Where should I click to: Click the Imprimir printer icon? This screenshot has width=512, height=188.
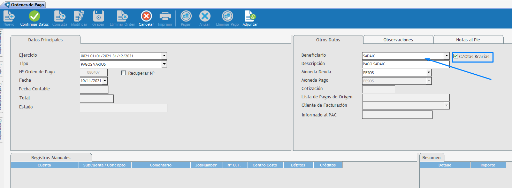pos(165,16)
